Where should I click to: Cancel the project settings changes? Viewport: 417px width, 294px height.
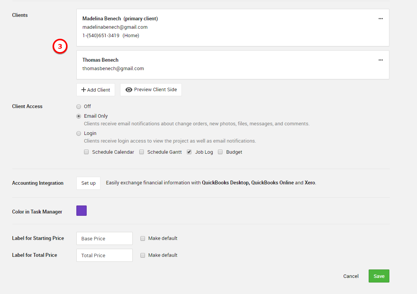[x=351, y=276]
